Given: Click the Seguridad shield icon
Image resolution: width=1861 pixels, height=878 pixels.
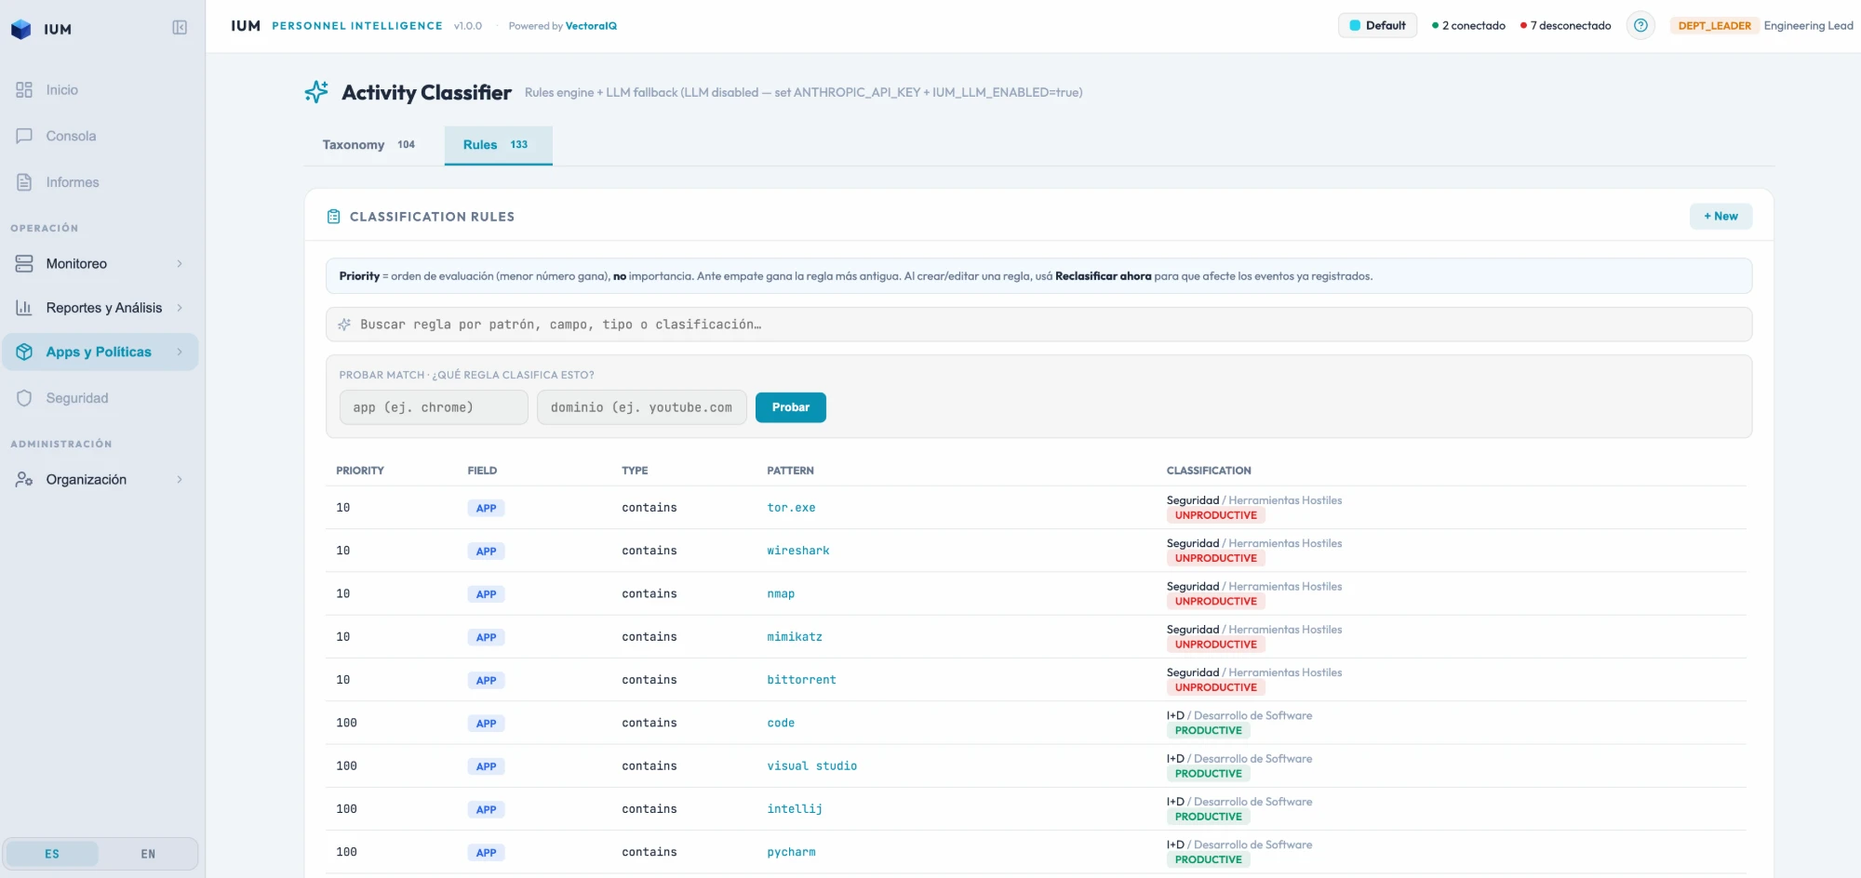Looking at the screenshot, I should 24,398.
